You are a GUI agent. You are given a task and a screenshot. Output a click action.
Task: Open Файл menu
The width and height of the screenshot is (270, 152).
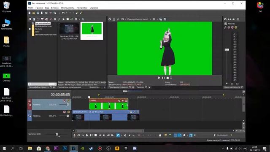coord(31,8)
